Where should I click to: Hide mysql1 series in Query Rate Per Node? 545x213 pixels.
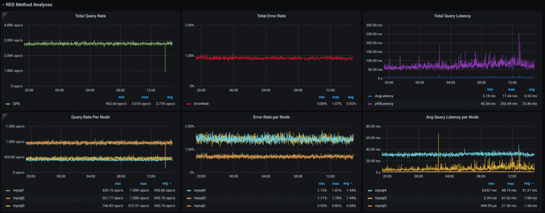[x=18, y=190]
